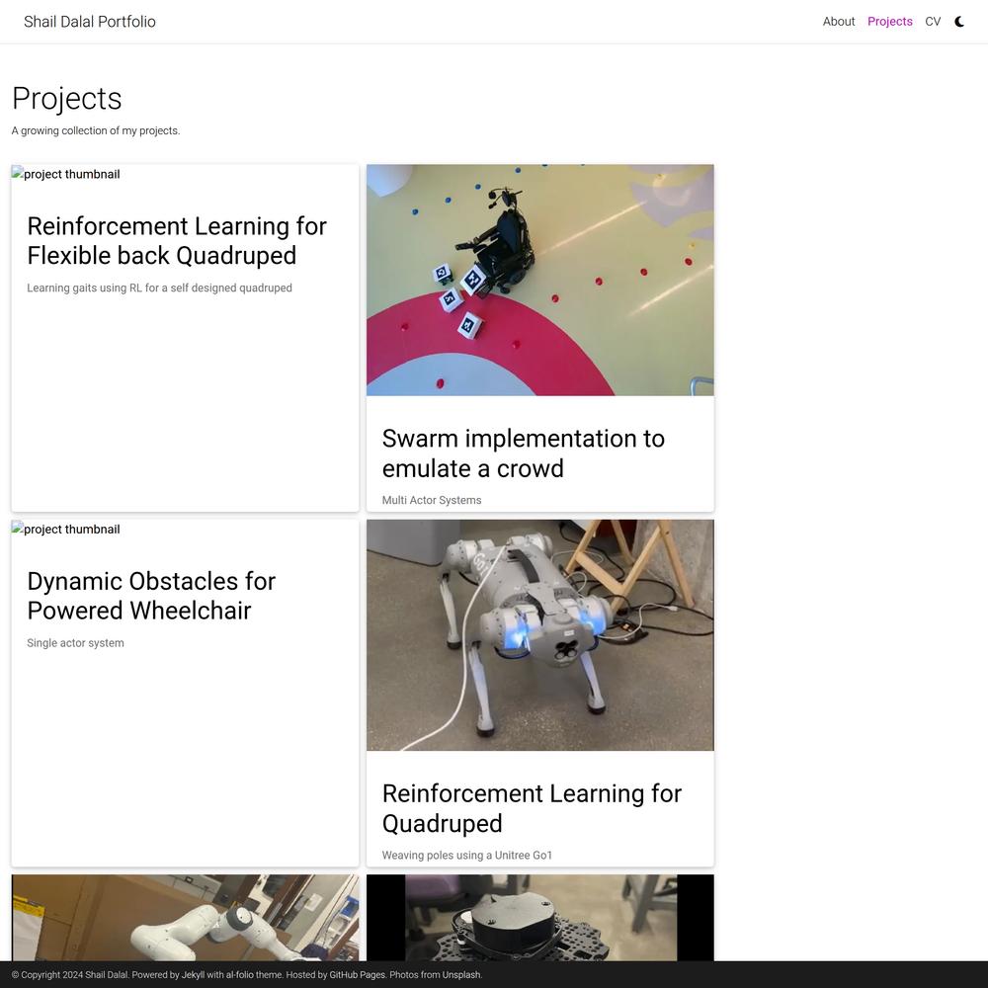
Task: Click the broken thumbnail icon on the Powered Wheelchair card
Action: click(x=18, y=528)
